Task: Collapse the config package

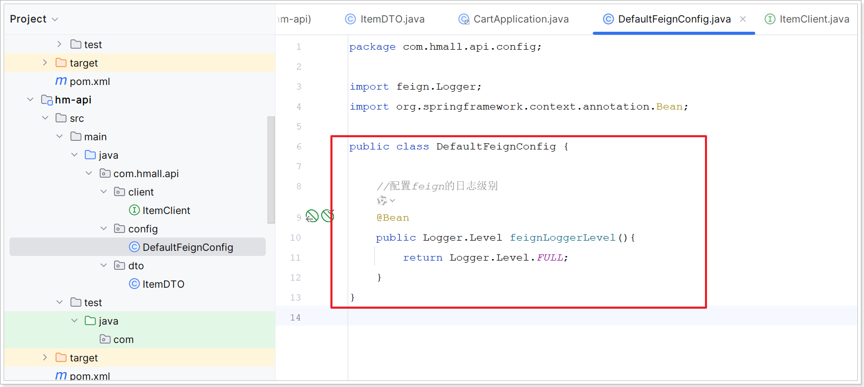Action: 104,229
